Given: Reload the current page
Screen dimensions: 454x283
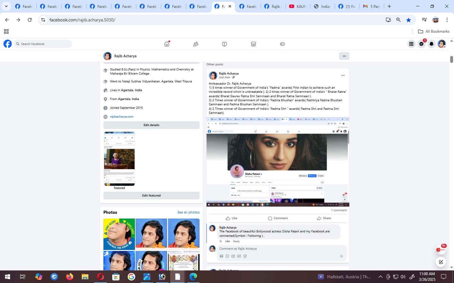Looking at the screenshot, I should 30,20.
